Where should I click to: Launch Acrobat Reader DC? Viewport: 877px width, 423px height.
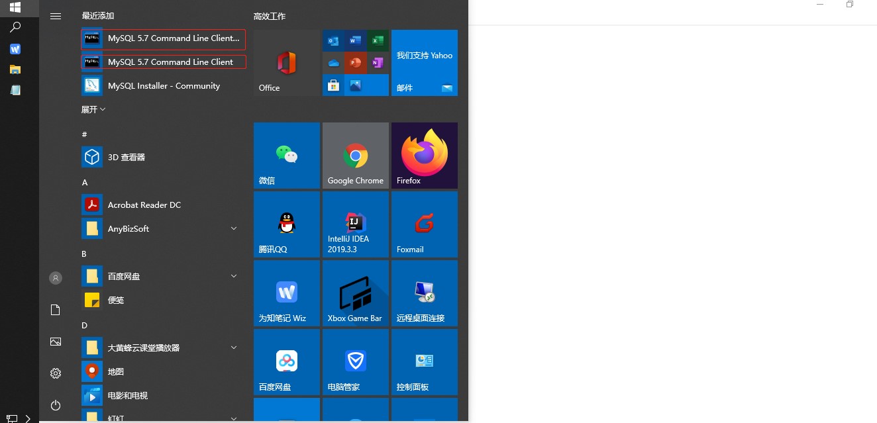coord(163,205)
